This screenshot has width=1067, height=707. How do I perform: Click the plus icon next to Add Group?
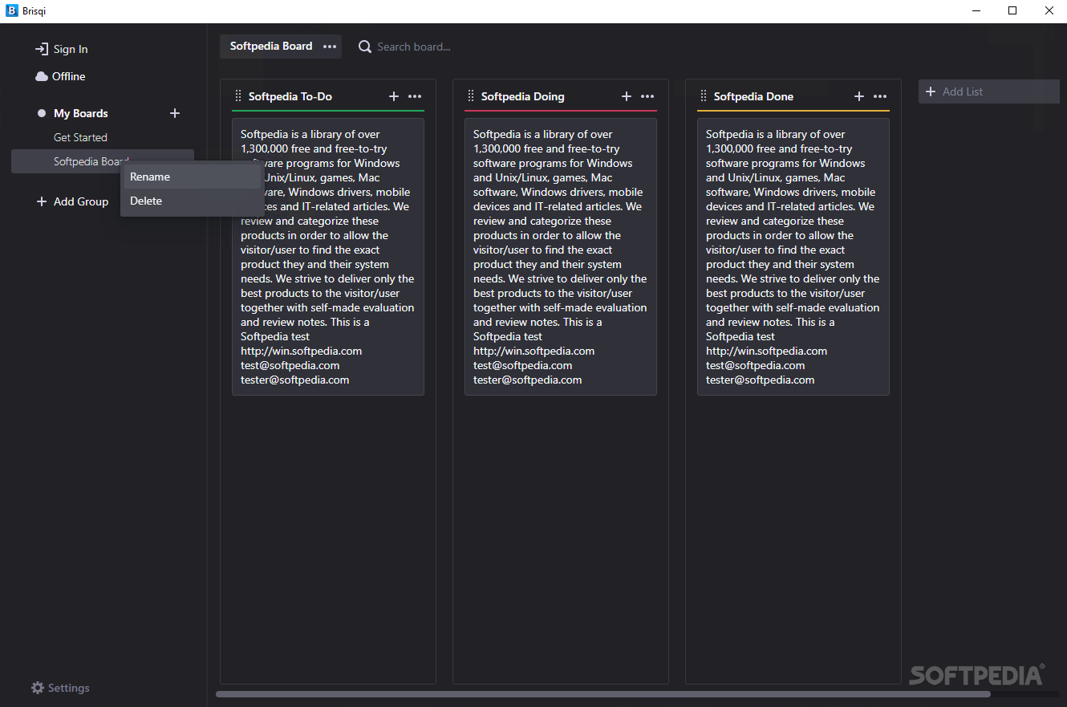click(42, 201)
